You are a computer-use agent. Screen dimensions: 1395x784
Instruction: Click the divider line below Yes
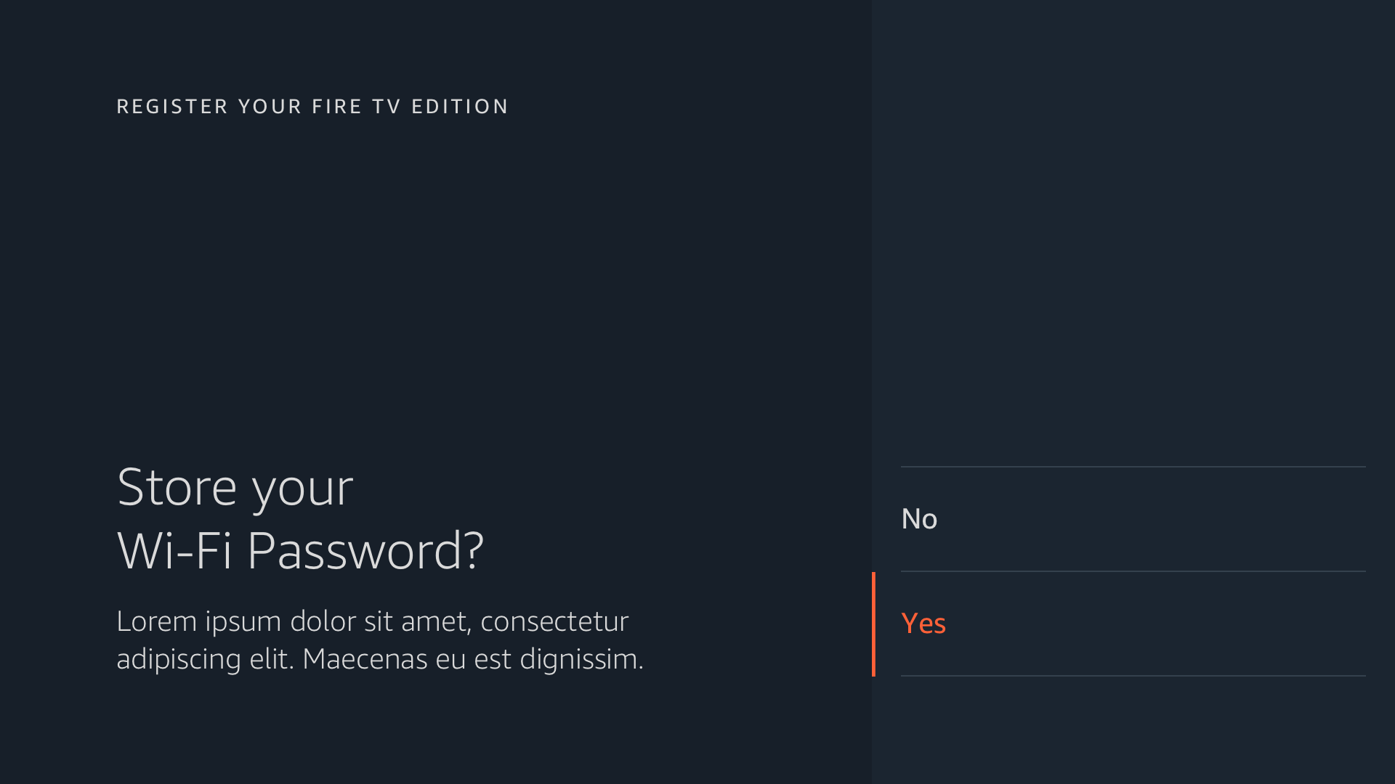click(1133, 676)
